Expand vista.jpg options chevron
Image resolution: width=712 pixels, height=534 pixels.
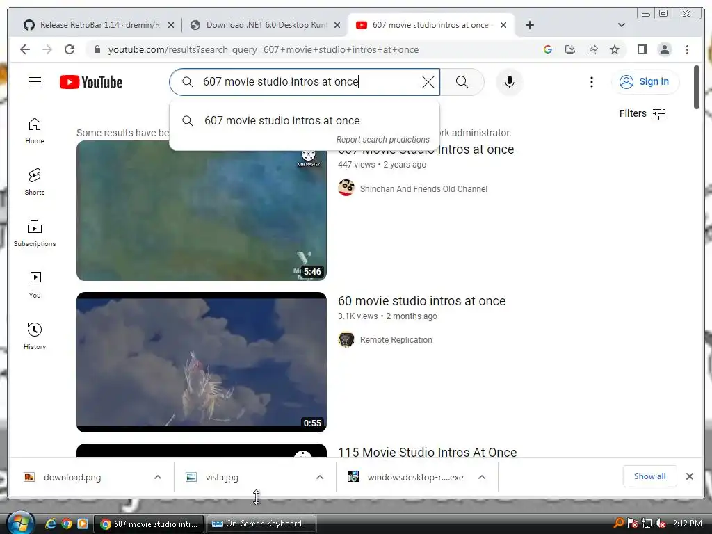pos(320,477)
